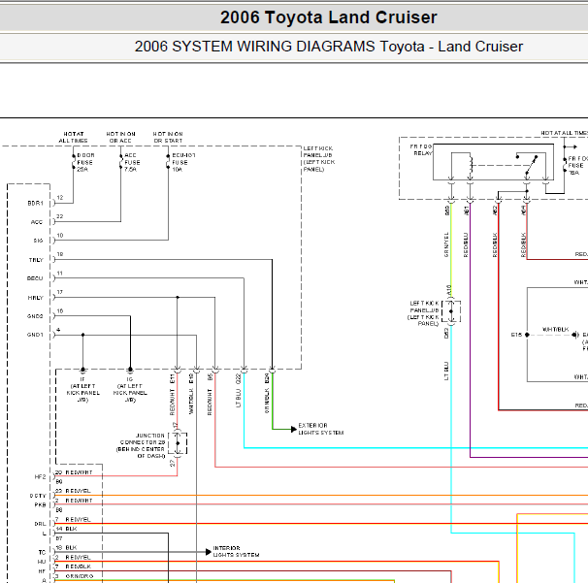This screenshot has width=588, height=583.
Task: Select the DCTY terminal label
Action: tap(38, 496)
